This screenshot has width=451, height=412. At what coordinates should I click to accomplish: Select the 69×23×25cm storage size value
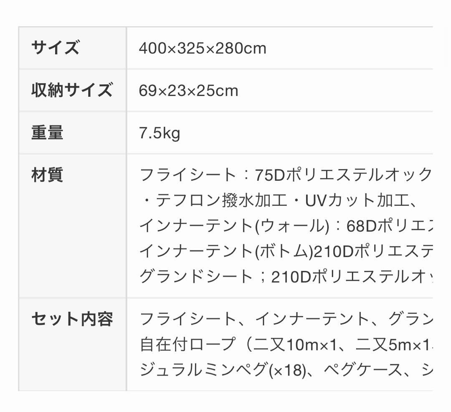pos(188,91)
